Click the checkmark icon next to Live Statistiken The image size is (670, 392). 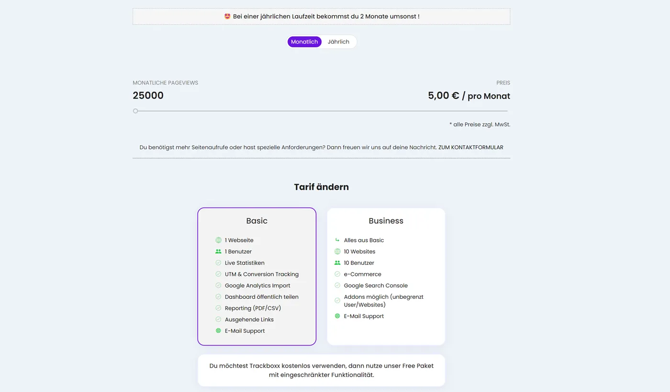218,263
